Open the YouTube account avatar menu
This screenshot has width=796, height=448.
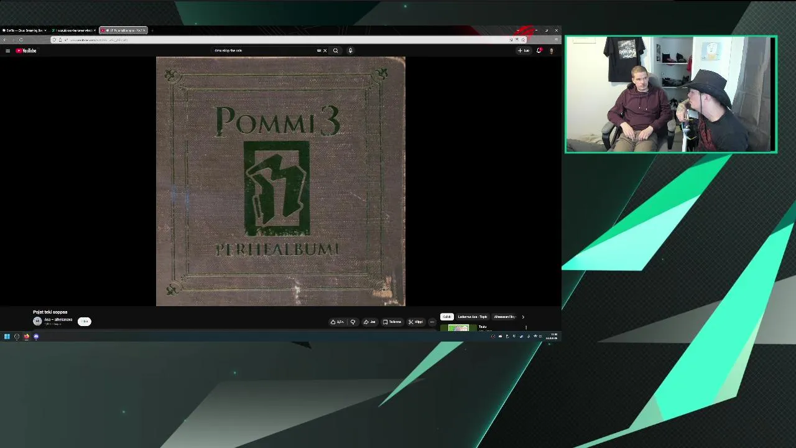point(551,50)
